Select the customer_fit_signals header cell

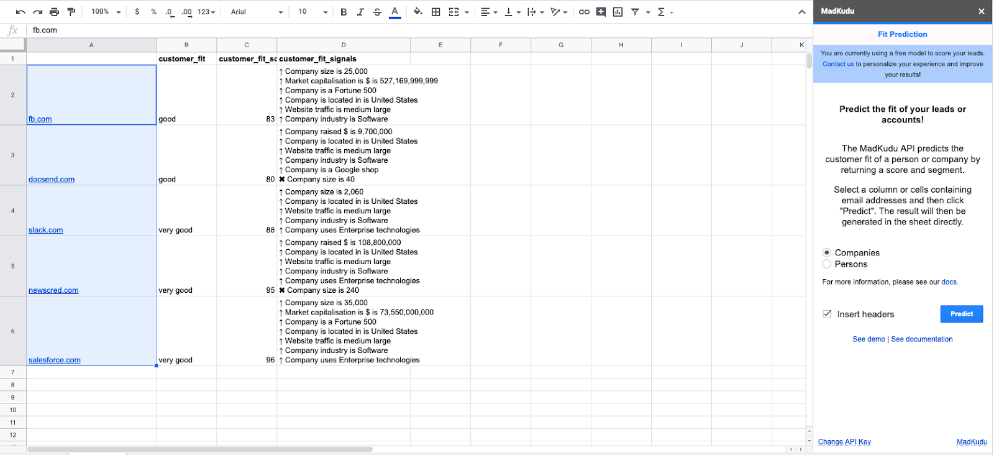[x=344, y=58]
